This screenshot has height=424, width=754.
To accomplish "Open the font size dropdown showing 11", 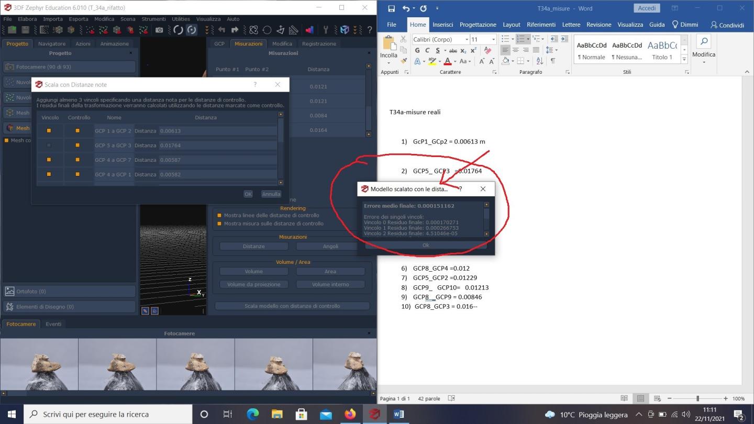I will (493, 40).
